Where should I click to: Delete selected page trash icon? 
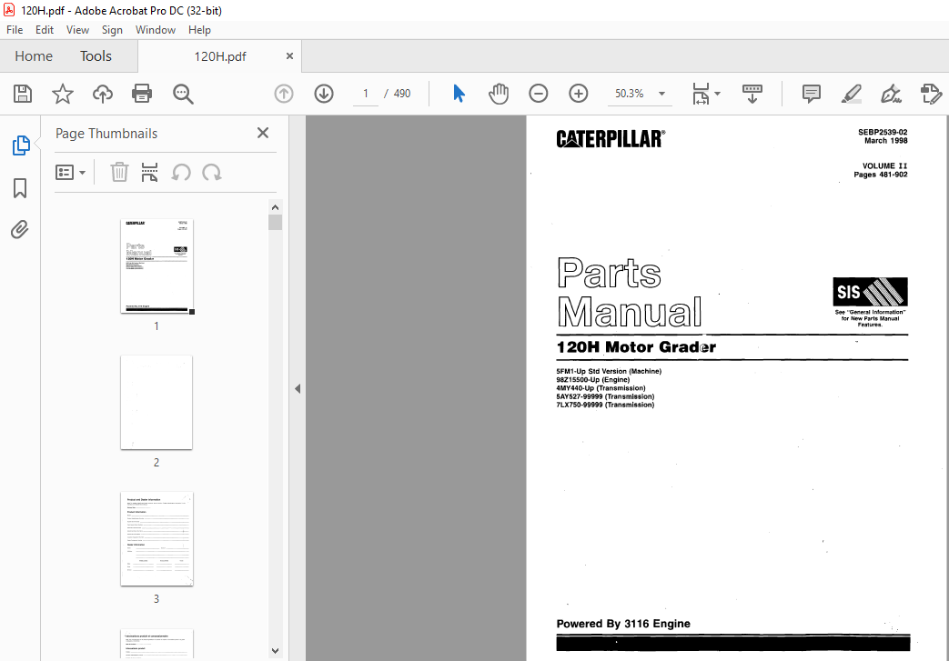point(119,173)
